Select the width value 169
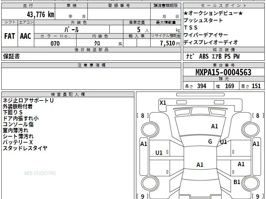 pos(229,86)
